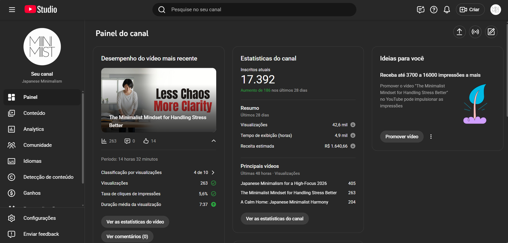Select Ganhos in the sidebar
Viewport: 508px width, 243px height.
(32, 193)
